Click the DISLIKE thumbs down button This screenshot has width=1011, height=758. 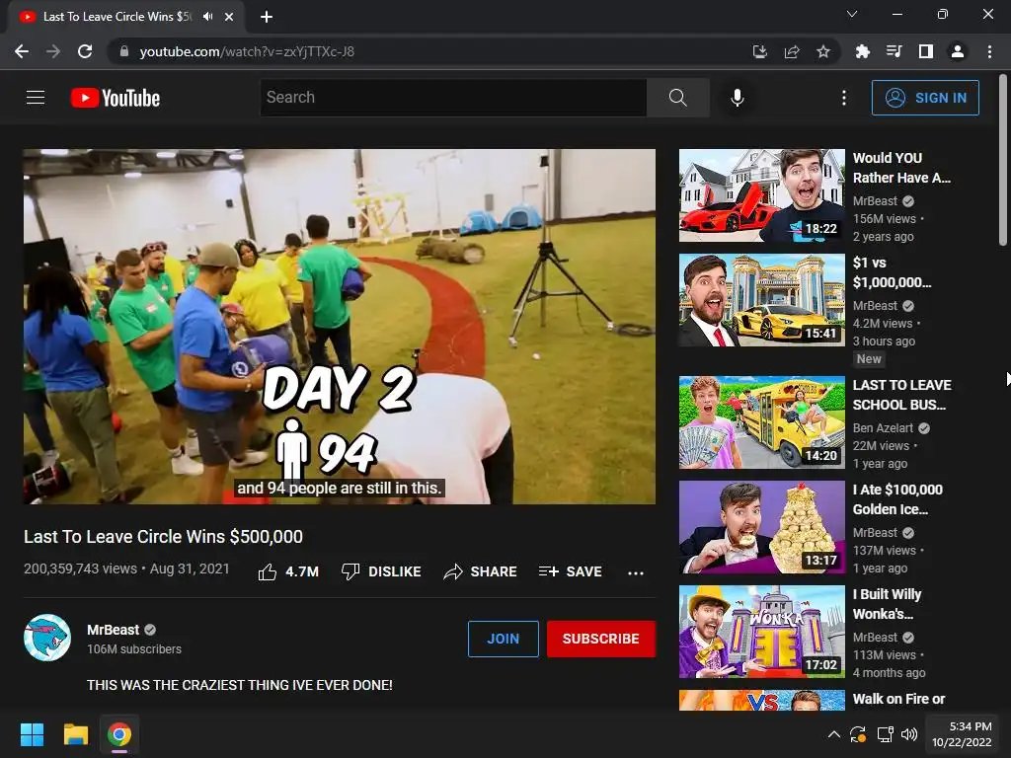point(381,571)
